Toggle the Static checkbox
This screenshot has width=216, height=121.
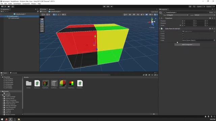coord(208,12)
